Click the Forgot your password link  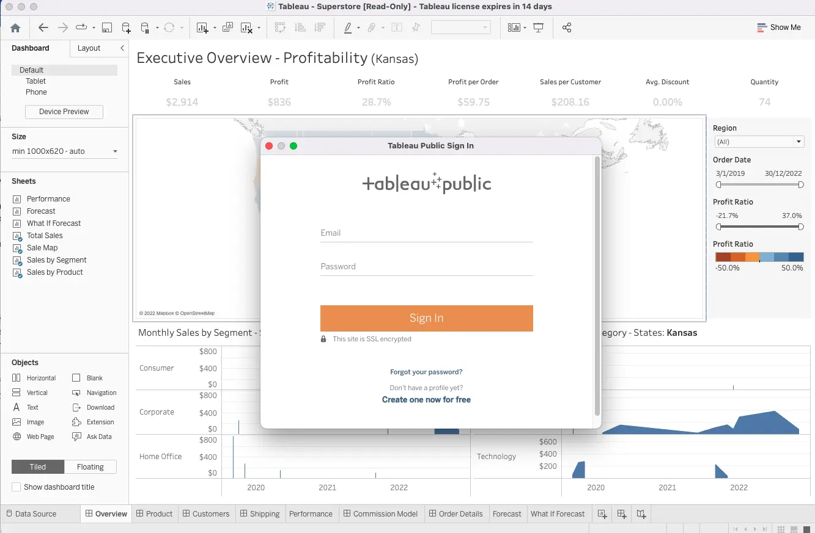[426, 372]
